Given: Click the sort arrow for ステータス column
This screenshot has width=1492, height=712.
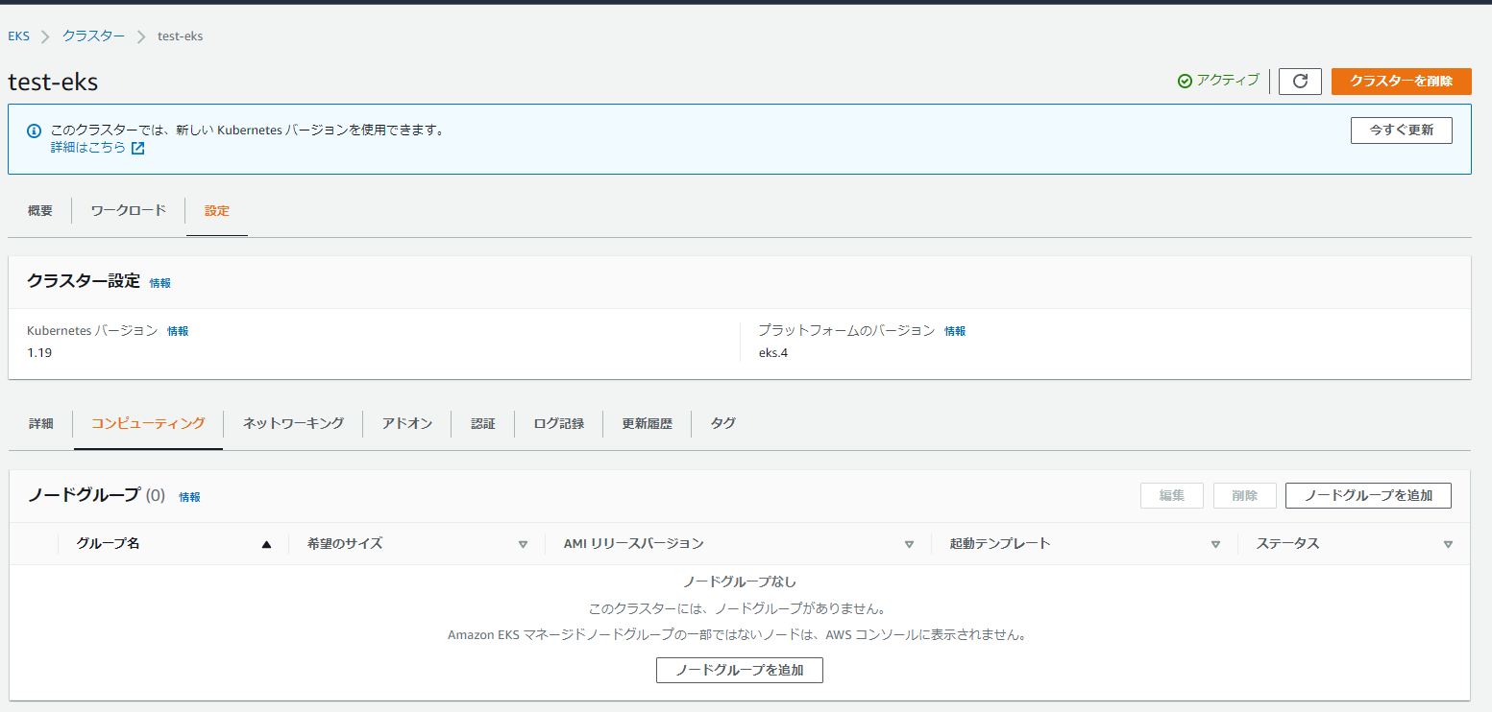Looking at the screenshot, I should coord(1448,544).
